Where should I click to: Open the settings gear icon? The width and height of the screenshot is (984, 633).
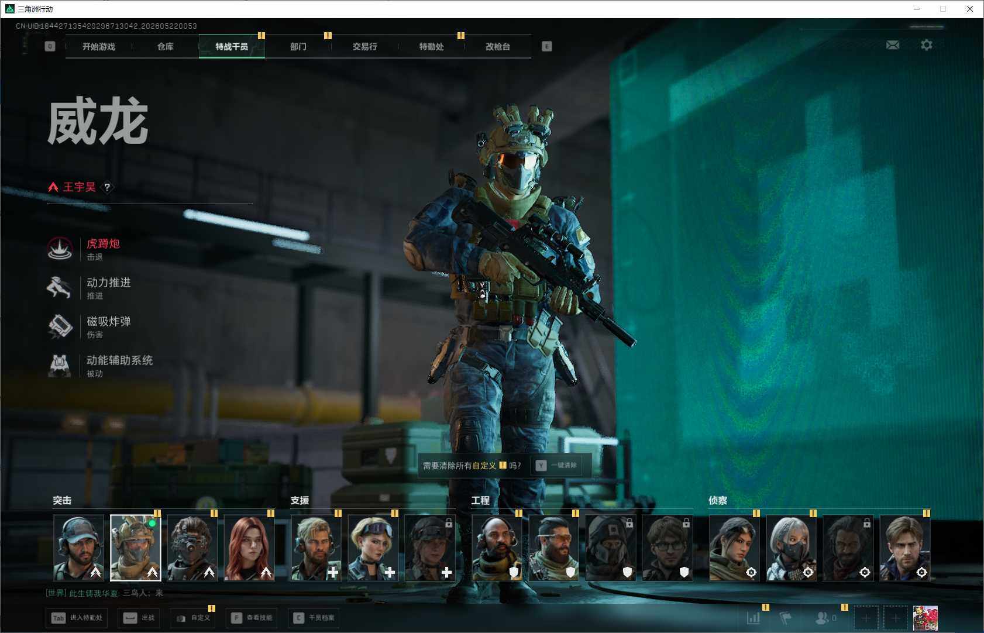point(927,45)
